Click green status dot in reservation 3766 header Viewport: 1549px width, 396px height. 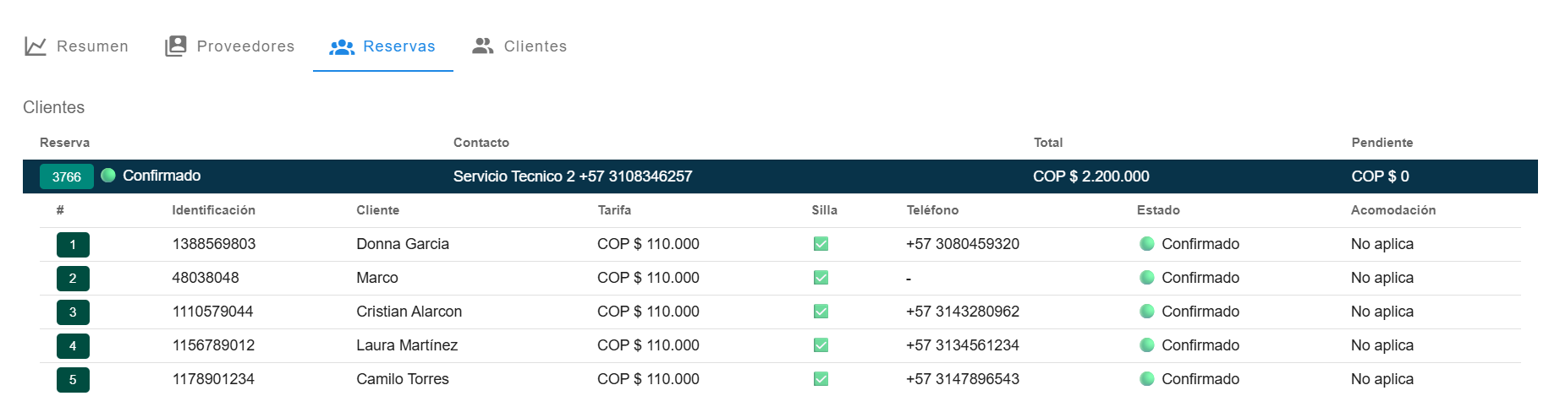[x=108, y=176]
